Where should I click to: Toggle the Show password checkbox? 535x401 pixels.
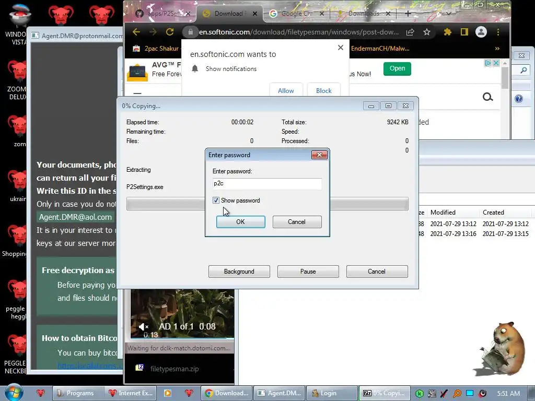[216, 200]
